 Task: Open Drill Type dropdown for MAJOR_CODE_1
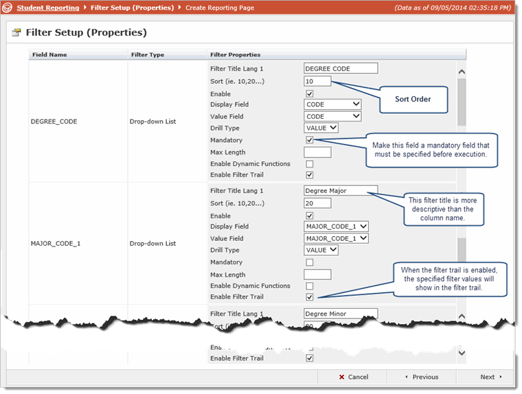(321, 251)
